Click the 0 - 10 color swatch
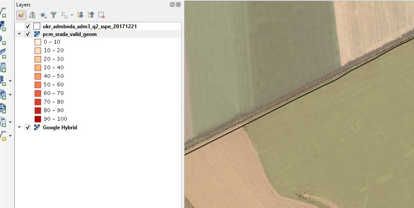The image size is (414, 208). click(x=38, y=42)
